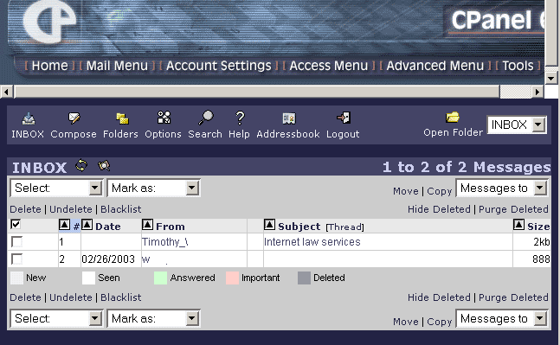The image size is (560, 345).
Task: Click the Logout icon
Action: (344, 118)
